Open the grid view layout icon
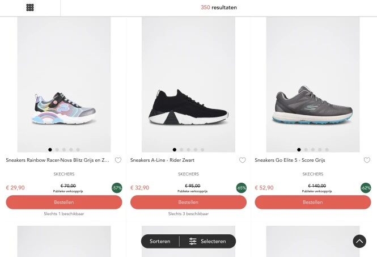The image size is (377, 257). point(30,7)
